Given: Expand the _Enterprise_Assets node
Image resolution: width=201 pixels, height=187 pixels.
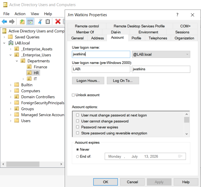Looking at the screenshot, I should [x=11, y=49].
